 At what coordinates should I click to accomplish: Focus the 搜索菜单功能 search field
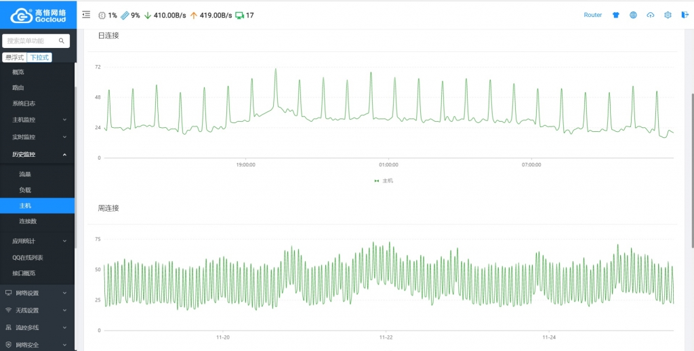click(x=30, y=41)
